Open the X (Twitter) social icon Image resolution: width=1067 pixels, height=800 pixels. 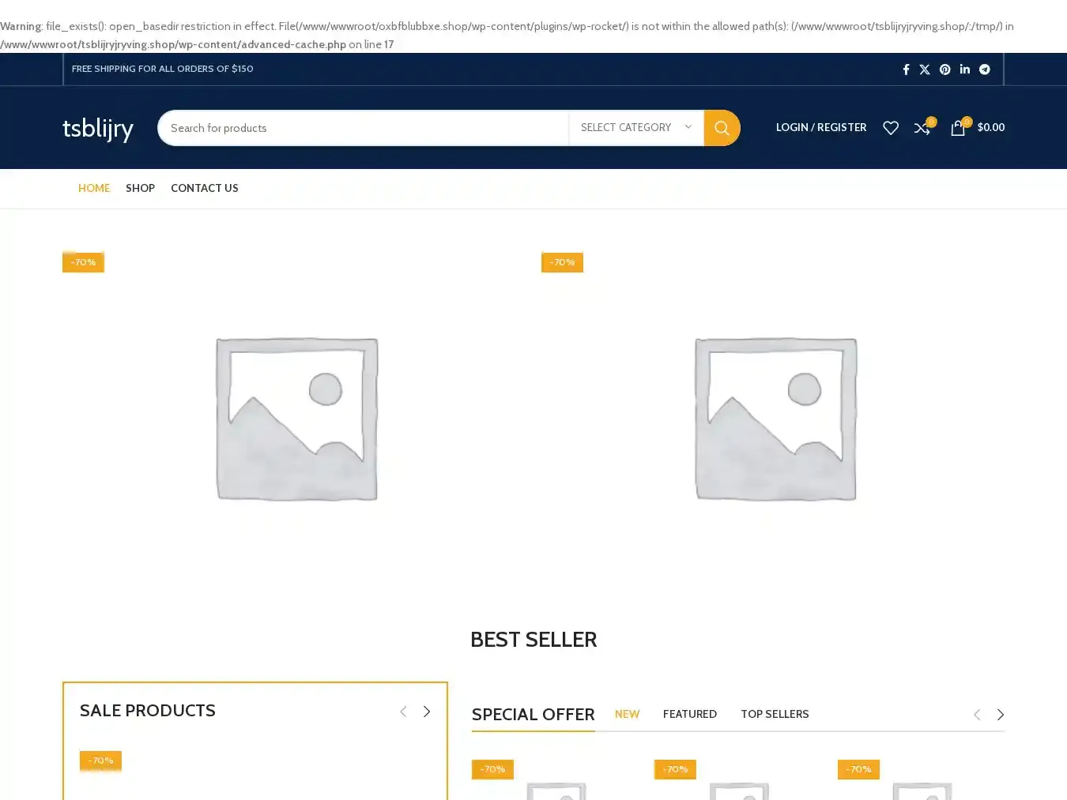(925, 69)
